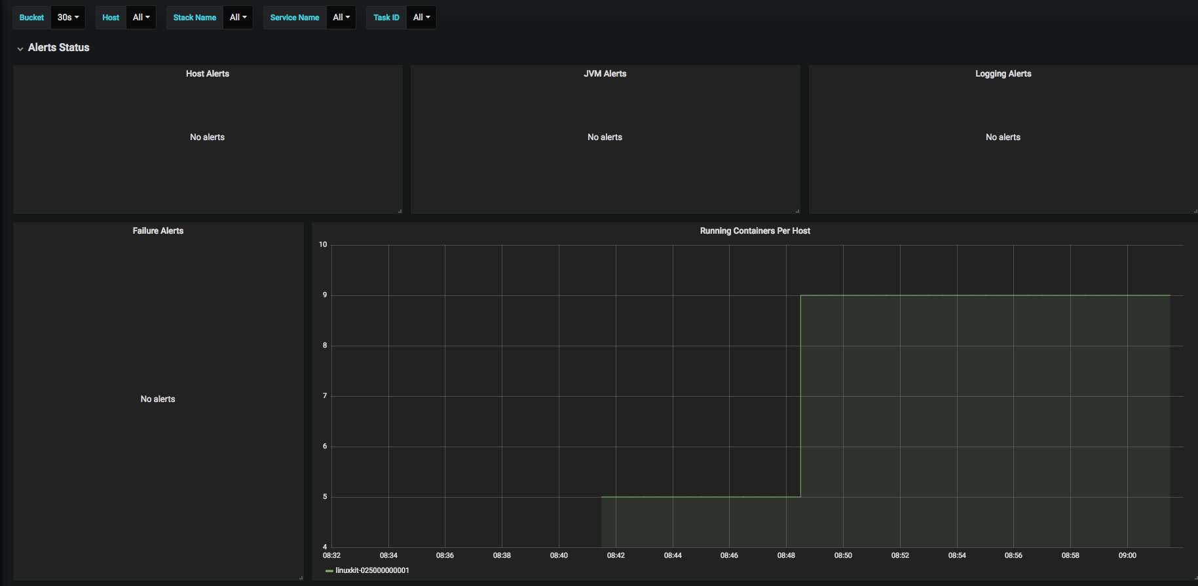Click No alerts text in Host Alerts
The width and height of the screenshot is (1198, 586).
pos(208,137)
